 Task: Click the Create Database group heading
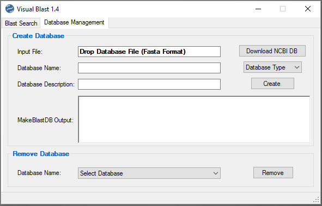[38, 36]
